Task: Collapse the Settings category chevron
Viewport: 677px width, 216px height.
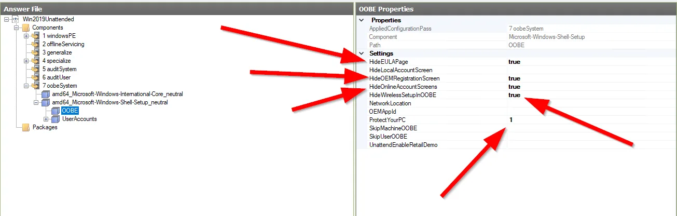Action: pos(362,53)
